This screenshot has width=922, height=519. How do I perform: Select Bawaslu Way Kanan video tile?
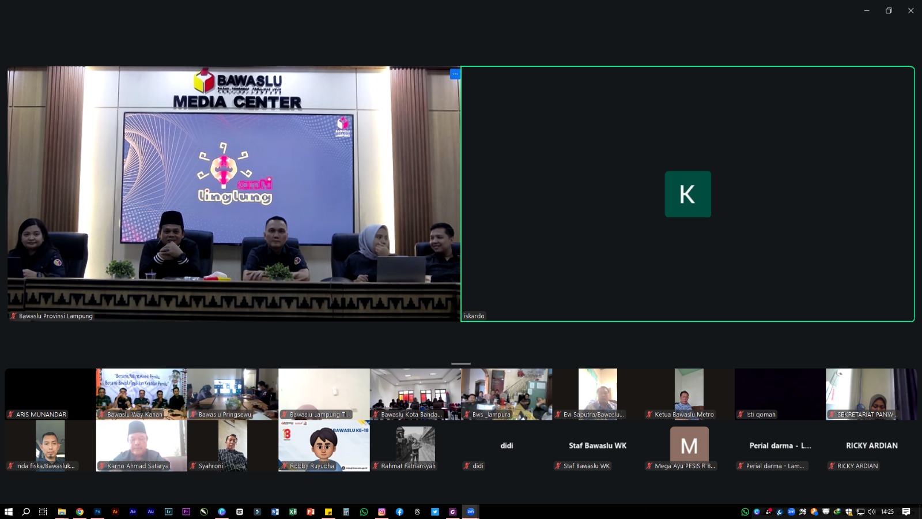(142, 394)
